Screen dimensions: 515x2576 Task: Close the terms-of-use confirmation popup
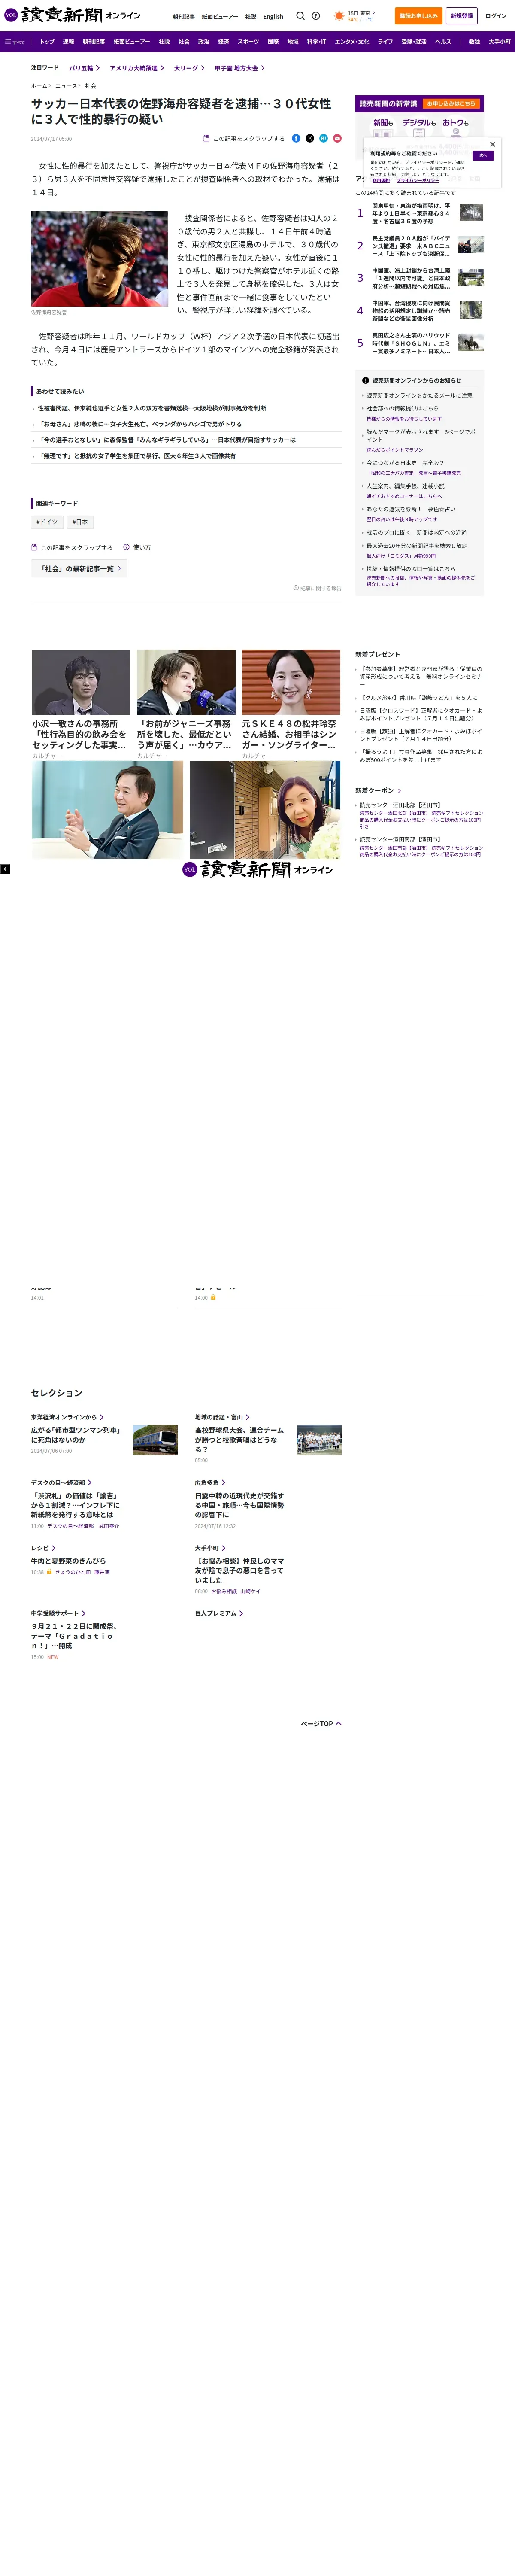point(492,144)
